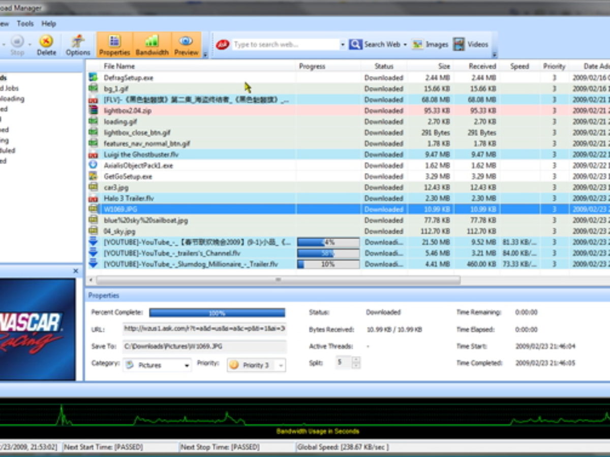Click the Properties panel header
This screenshot has height=457, width=610.
pos(347,295)
